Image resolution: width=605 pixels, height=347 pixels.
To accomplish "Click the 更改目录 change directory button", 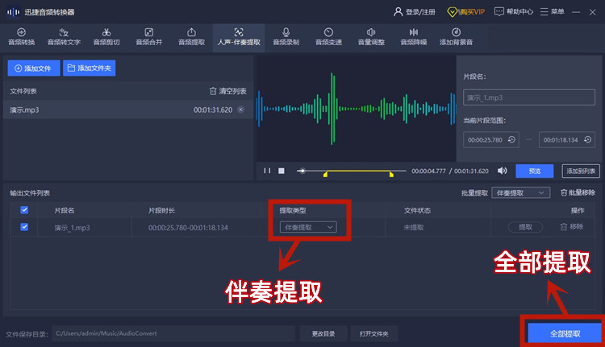I will click(x=323, y=333).
